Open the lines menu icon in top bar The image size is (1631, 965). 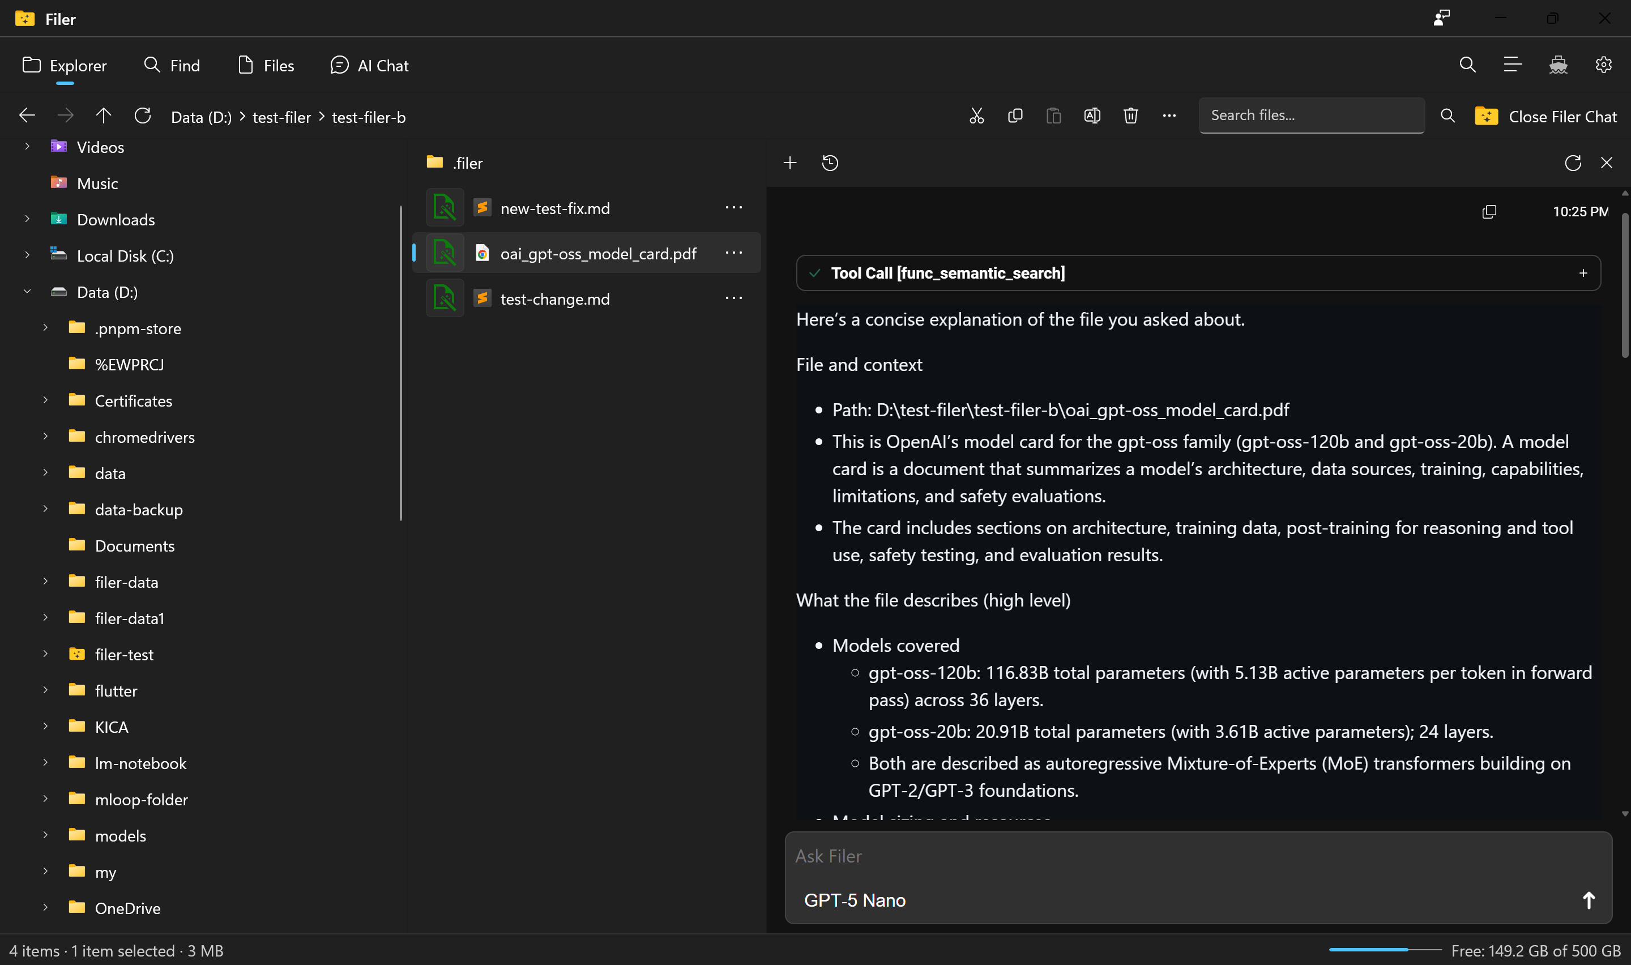(1513, 65)
